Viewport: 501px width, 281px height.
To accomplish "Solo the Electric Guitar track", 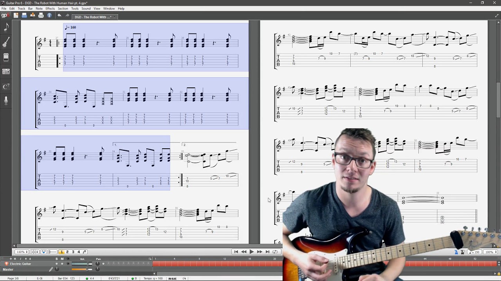I will point(56,264).
